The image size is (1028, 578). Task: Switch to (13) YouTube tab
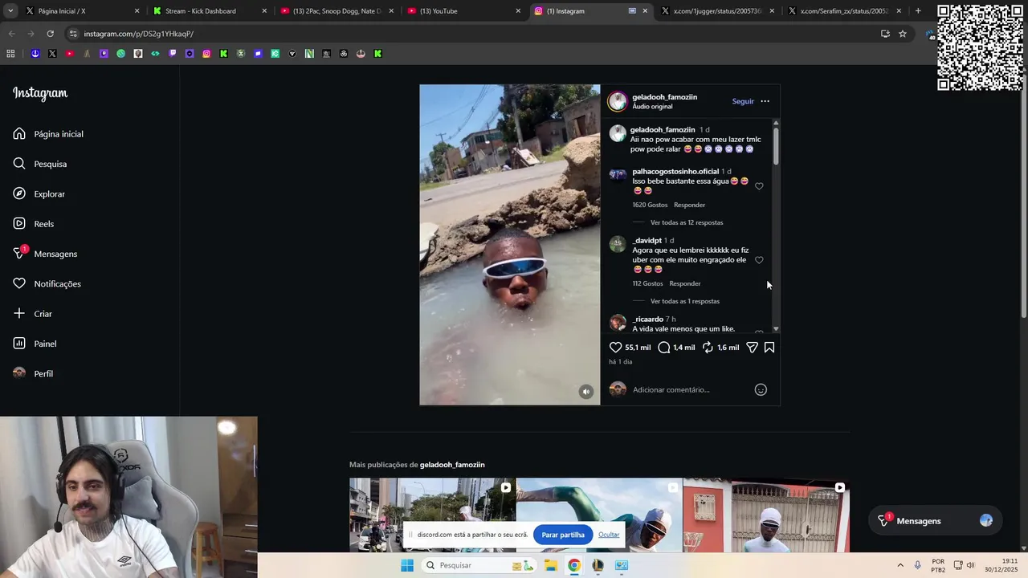[463, 11]
